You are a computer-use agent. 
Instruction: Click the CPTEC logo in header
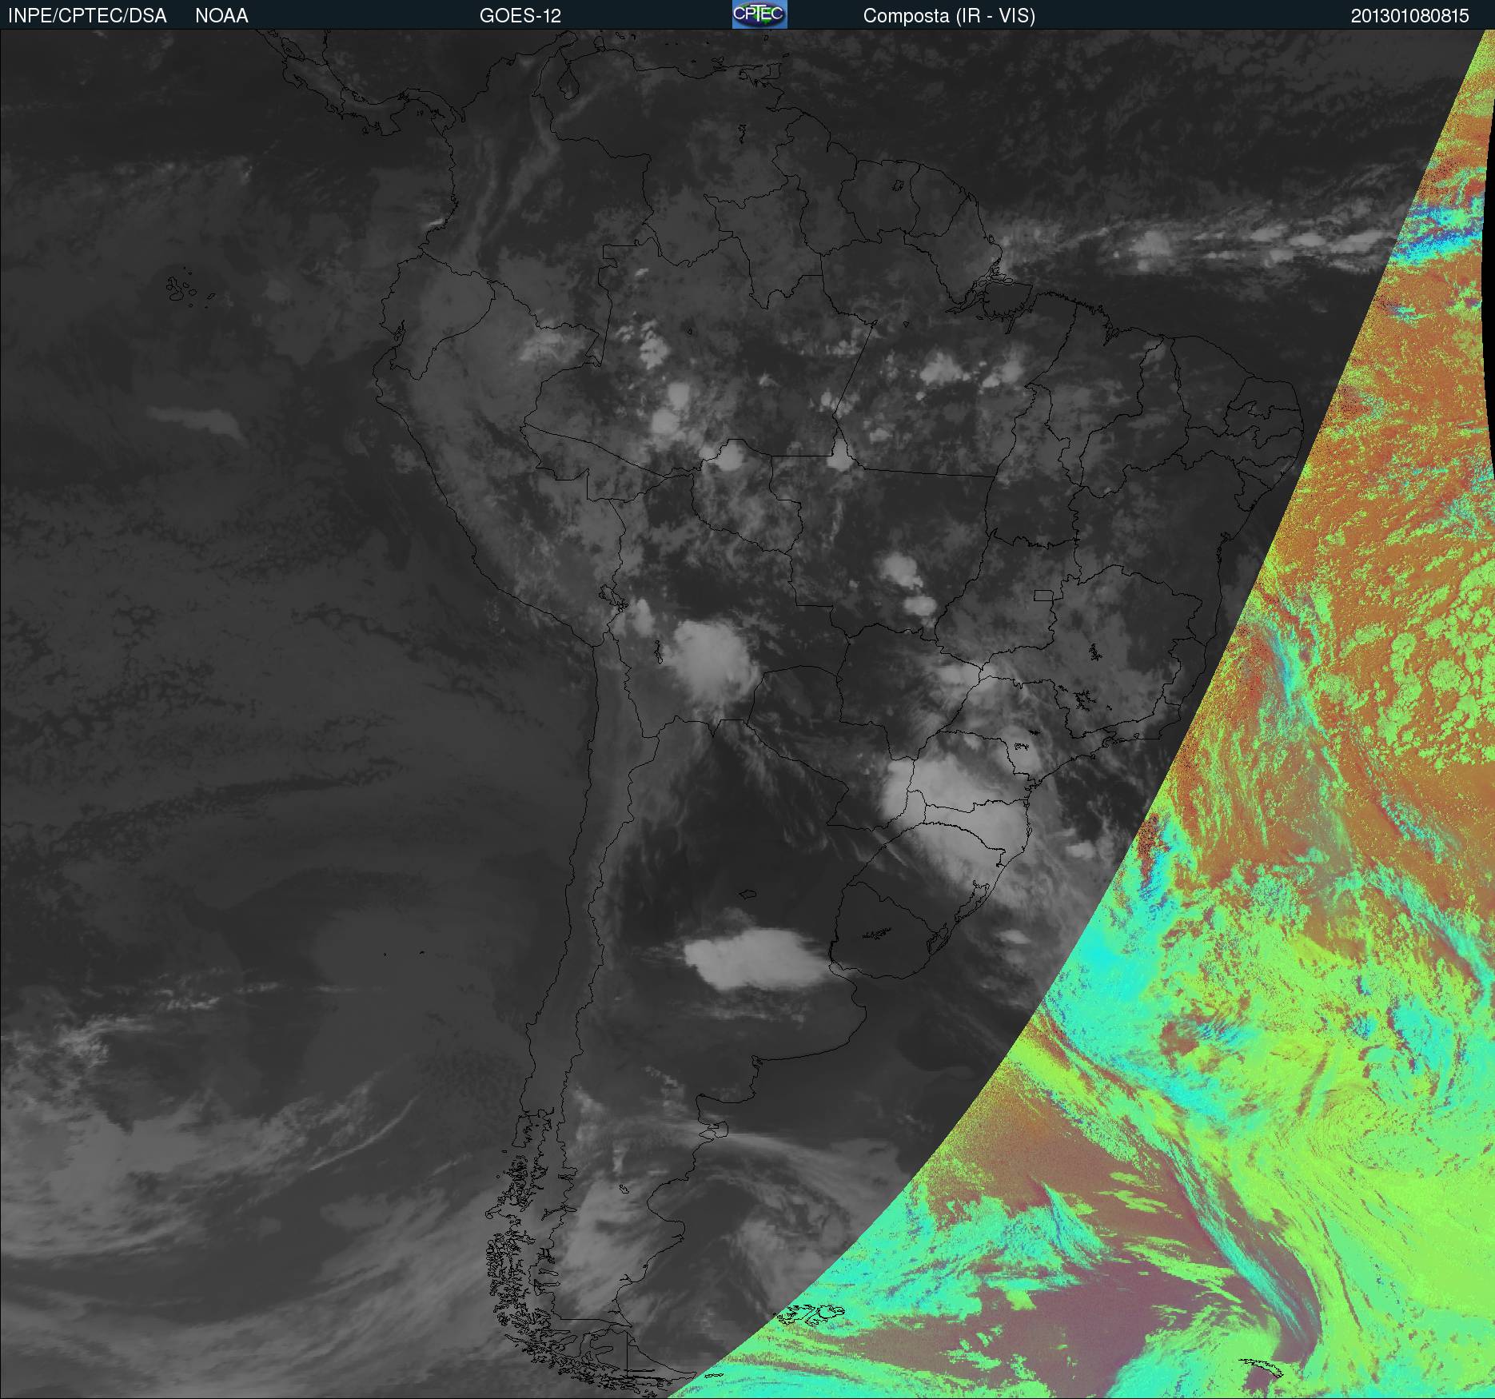759,14
